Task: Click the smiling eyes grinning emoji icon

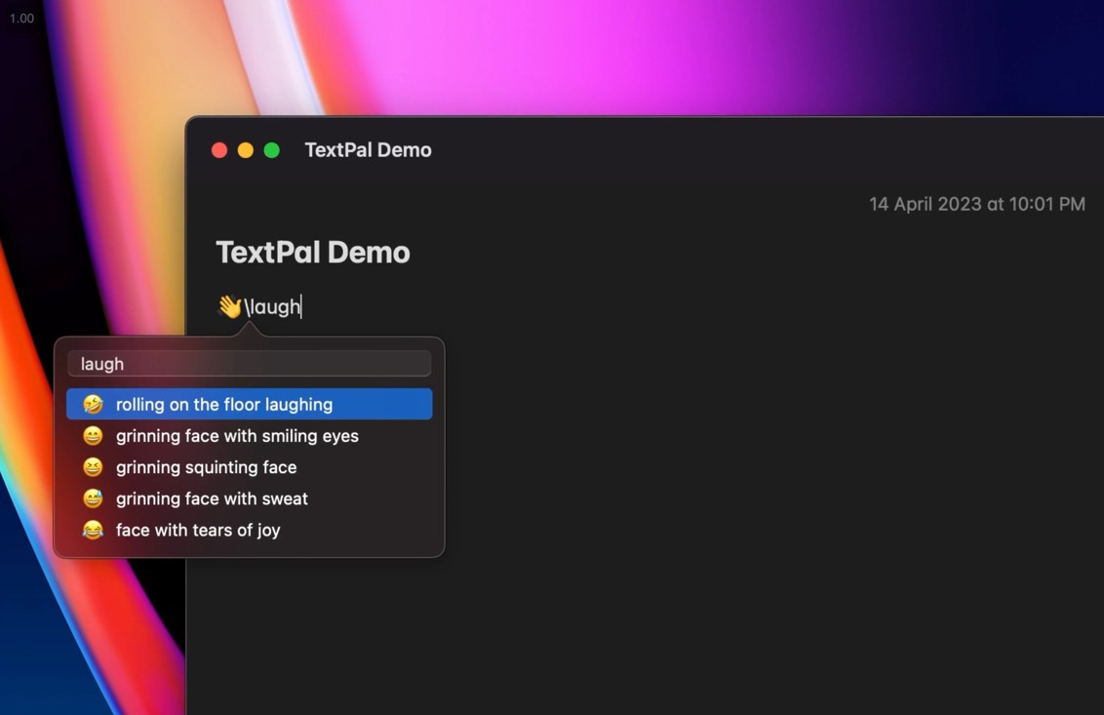Action: click(x=93, y=436)
